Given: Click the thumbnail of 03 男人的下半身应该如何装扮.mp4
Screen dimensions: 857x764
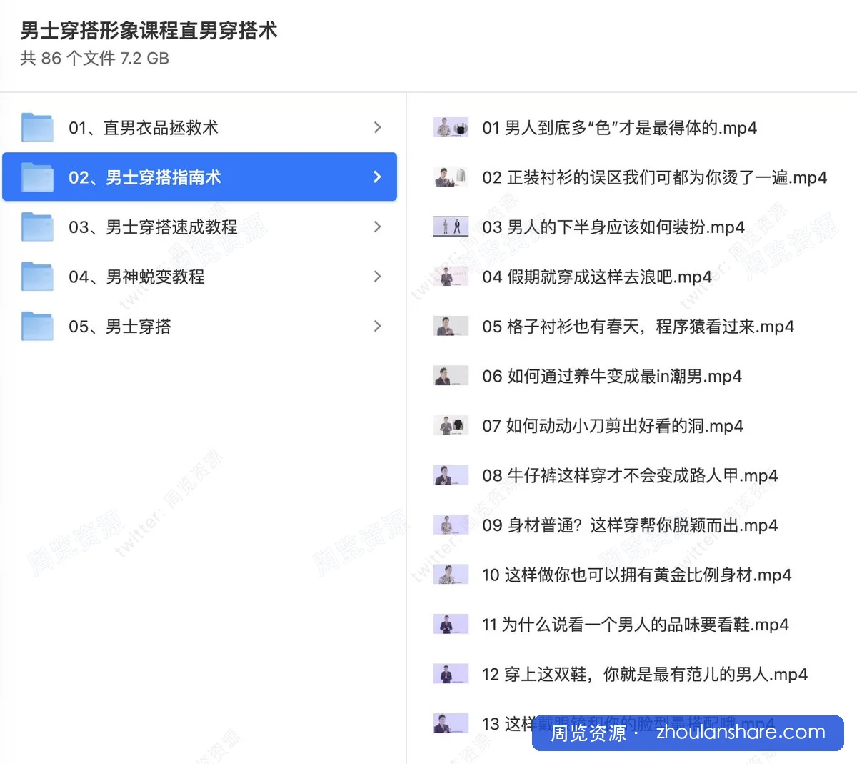Looking at the screenshot, I should tap(451, 227).
